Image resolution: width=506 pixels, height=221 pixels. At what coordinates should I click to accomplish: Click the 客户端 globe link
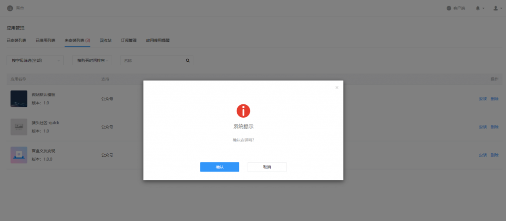tap(456, 8)
